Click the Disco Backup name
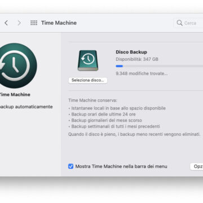 (x=131, y=52)
